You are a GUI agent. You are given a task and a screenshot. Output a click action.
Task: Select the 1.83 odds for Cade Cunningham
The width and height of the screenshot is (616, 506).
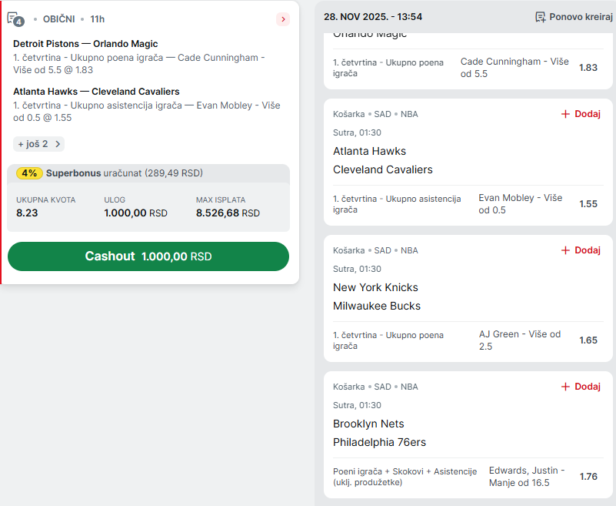588,68
